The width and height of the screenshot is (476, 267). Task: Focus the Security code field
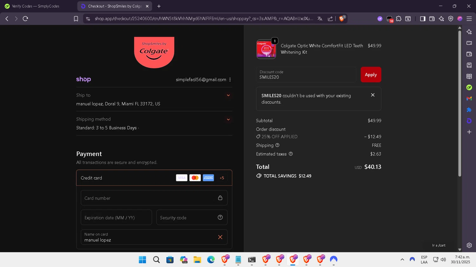click(x=192, y=217)
